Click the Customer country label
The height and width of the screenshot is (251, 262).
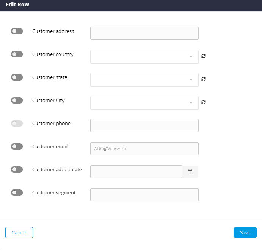(x=53, y=54)
